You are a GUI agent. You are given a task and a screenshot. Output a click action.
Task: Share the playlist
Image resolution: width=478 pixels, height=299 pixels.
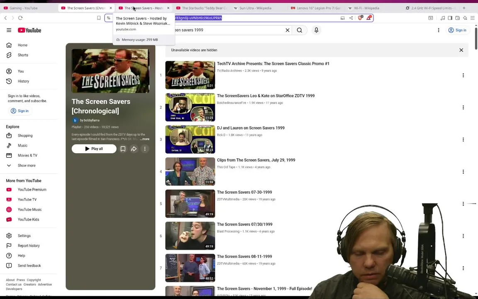[x=134, y=149]
